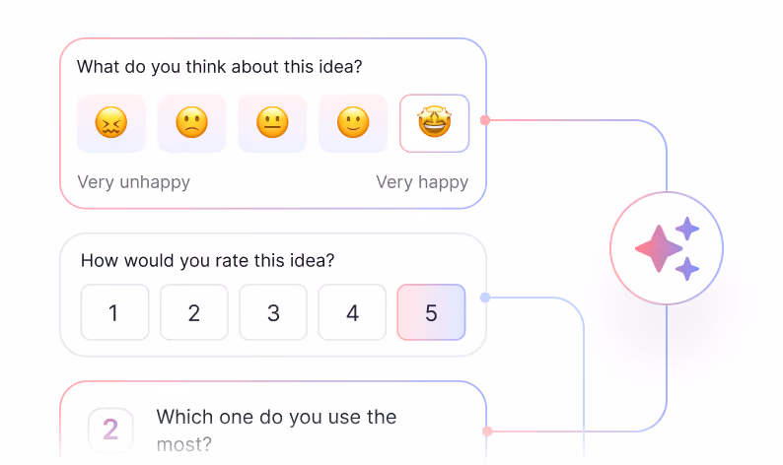Rate this idea with 2
Viewport: 783px width, 465px height.
tap(193, 312)
